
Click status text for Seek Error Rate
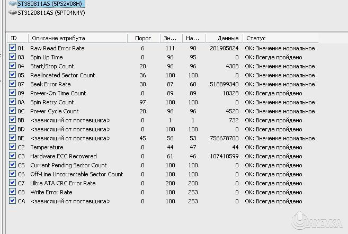(x=280, y=84)
